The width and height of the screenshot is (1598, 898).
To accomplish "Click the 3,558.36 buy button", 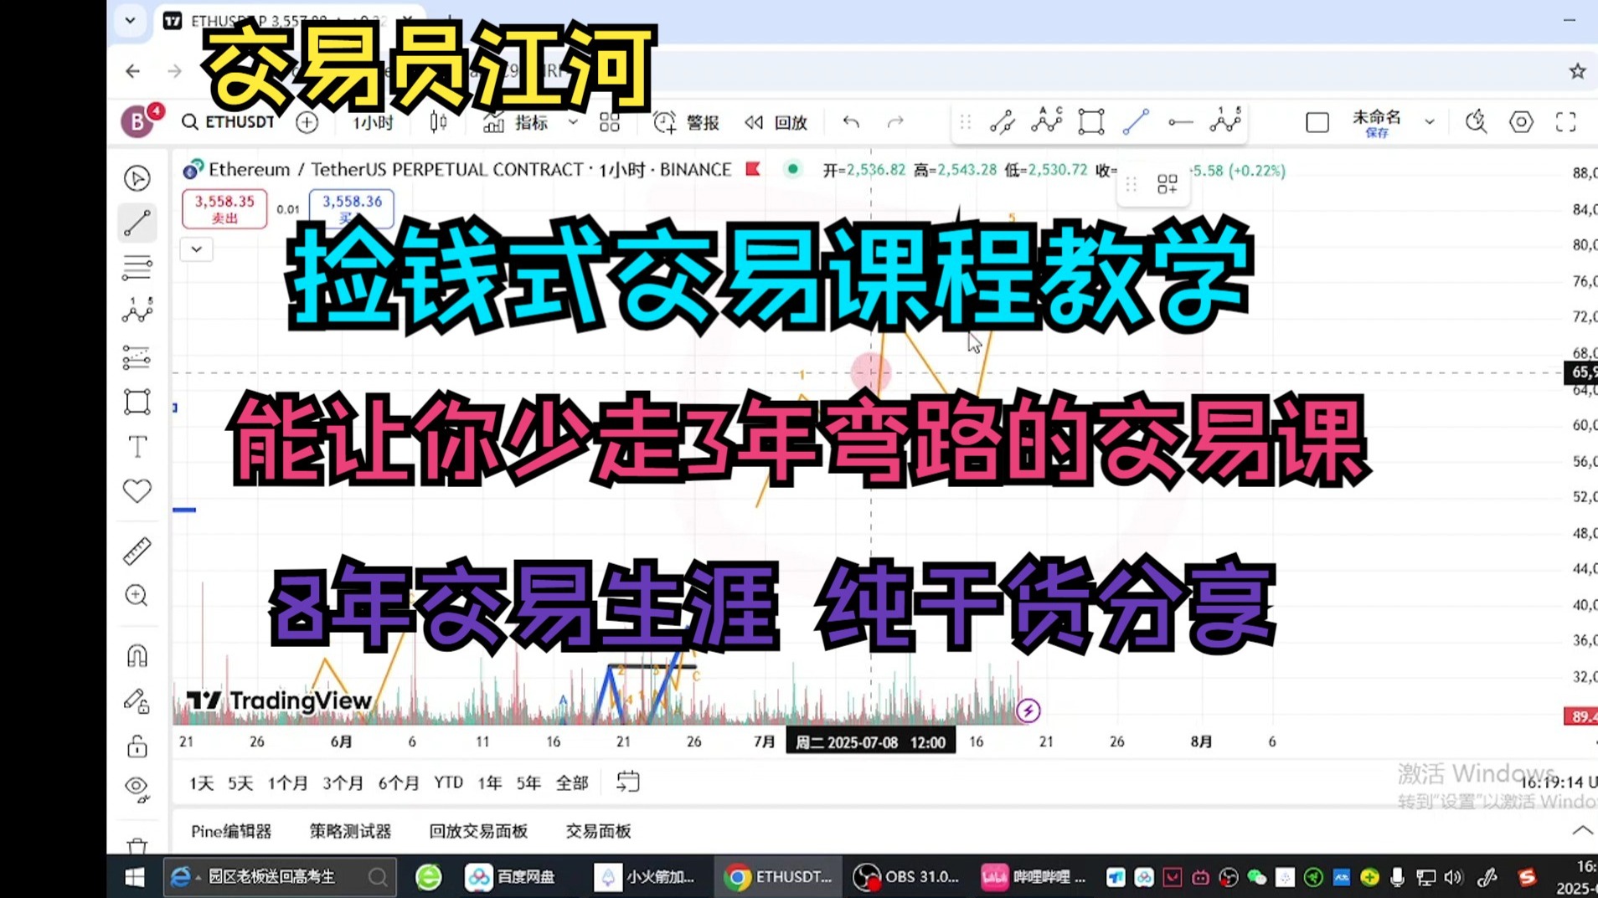I will pyautogui.click(x=352, y=208).
